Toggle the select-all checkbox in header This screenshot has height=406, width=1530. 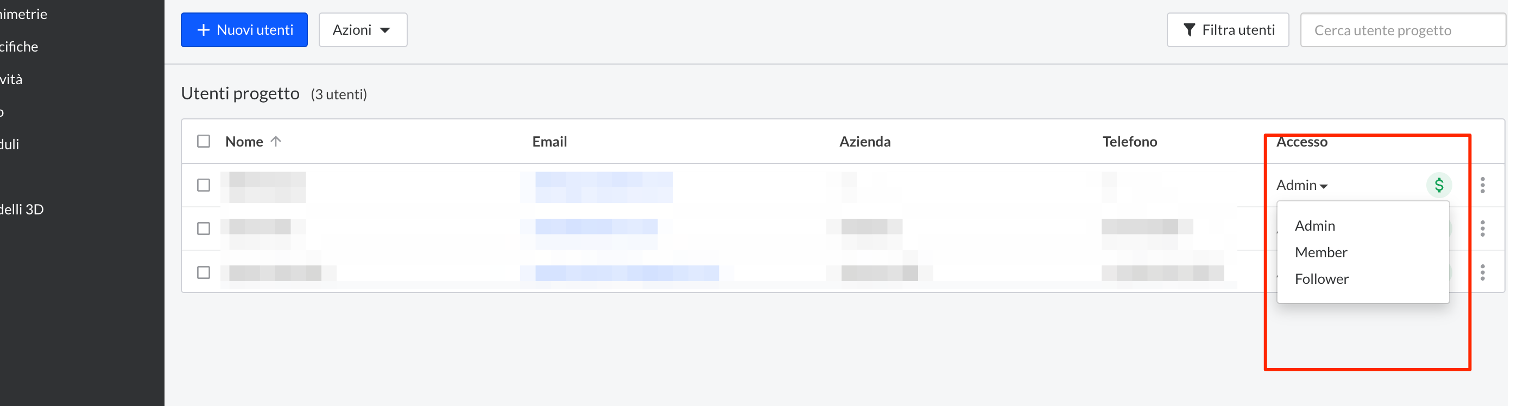204,141
